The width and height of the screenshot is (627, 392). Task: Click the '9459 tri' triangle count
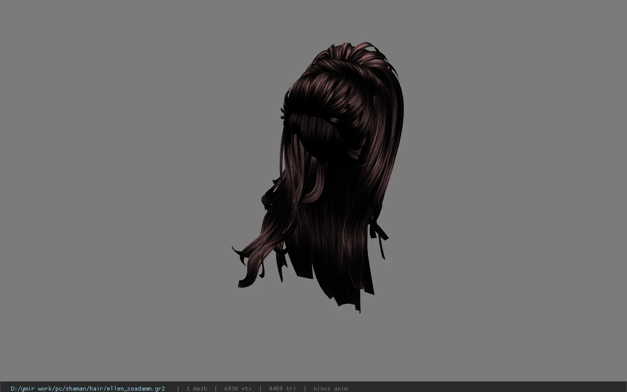pyautogui.click(x=282, y=389)
